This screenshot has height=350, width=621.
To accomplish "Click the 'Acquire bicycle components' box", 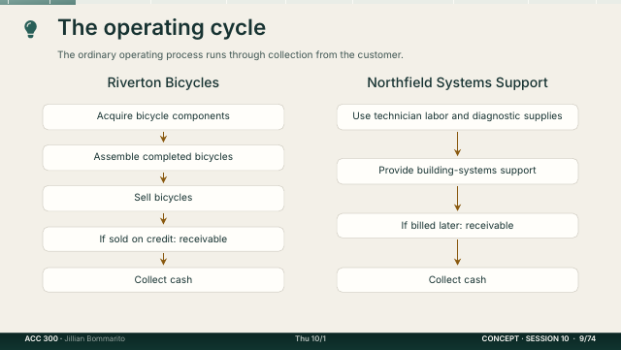I will click(x=163, y=116).
